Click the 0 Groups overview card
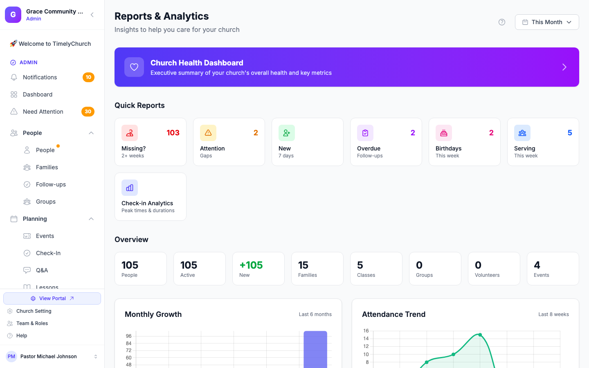This screenshot has width=589, height=368. (x=435, y=269)
